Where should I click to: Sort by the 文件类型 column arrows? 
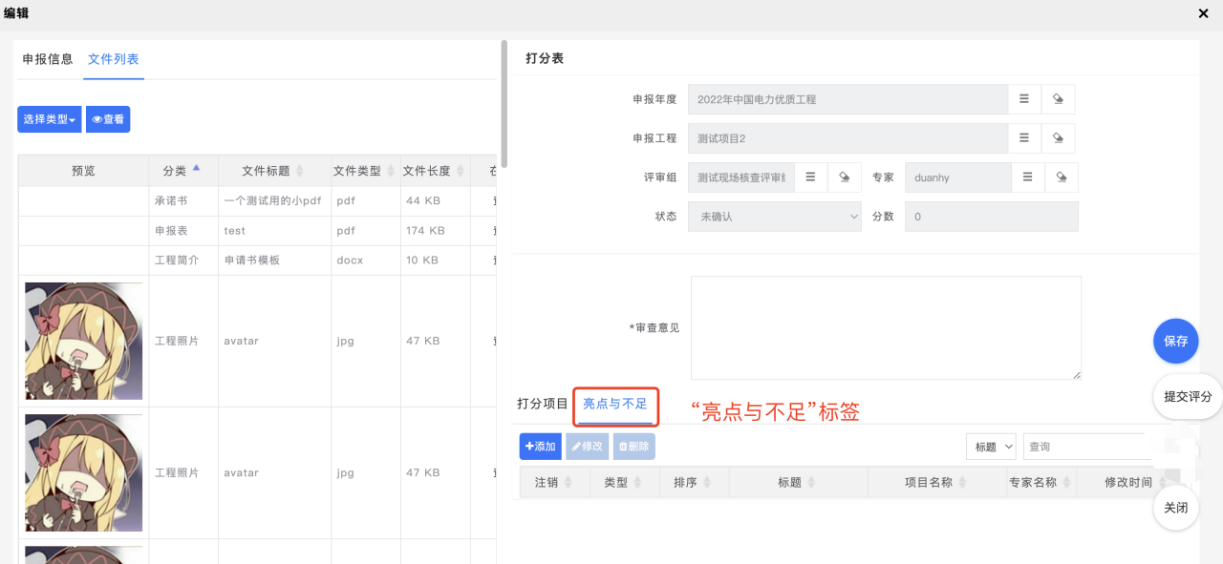coord(390,171)
